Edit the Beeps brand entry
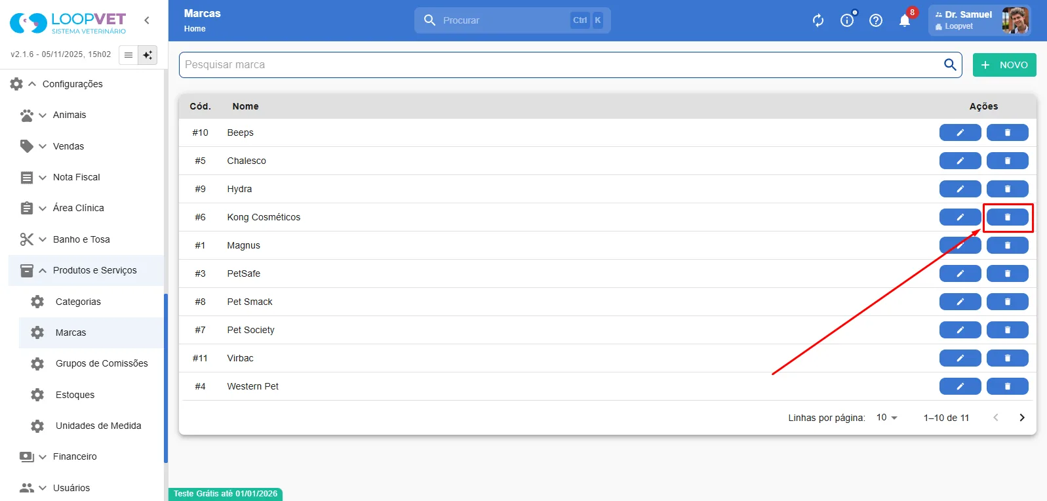Image resolution: width=1047 pixels, height=501 pixels. (x=960, y=132)
